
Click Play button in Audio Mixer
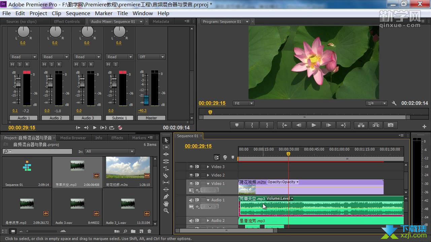click(95, 128)
